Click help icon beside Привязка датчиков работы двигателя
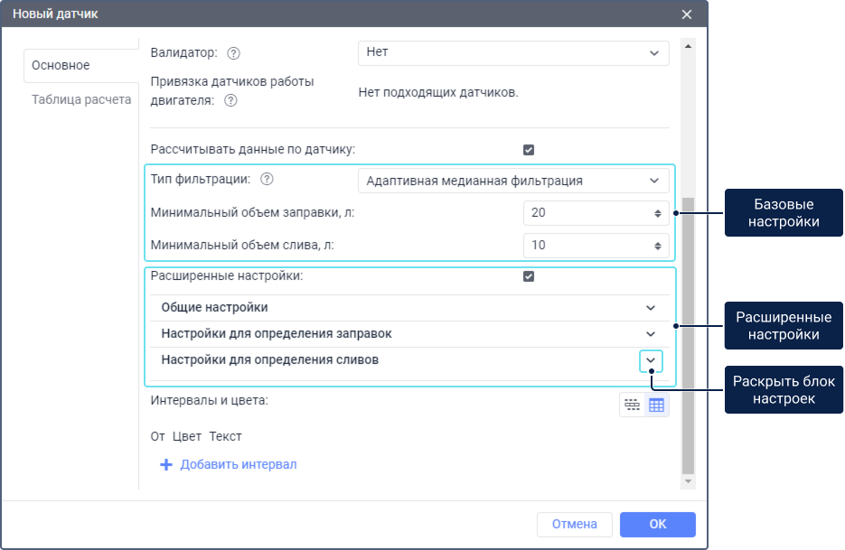 coord(230,100)
